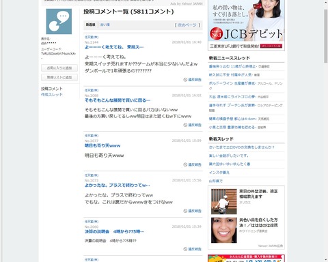Open the comment title よーーーく考えてね。来期ス…
Image resolution: width=328 pixels, height=262 pixels.
(114, 47)
